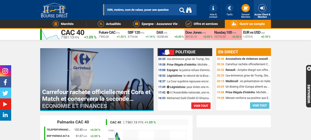Click the Offre et services chart icon
Image resolution: width=311 pixels, height=140 pixels.
[189, 24]
